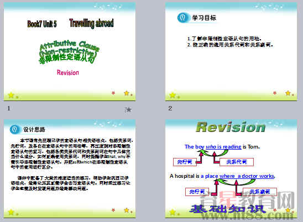The image size is (303, 222).
Task: Click the animation star icon under slide 1
Action: point(128,109)
